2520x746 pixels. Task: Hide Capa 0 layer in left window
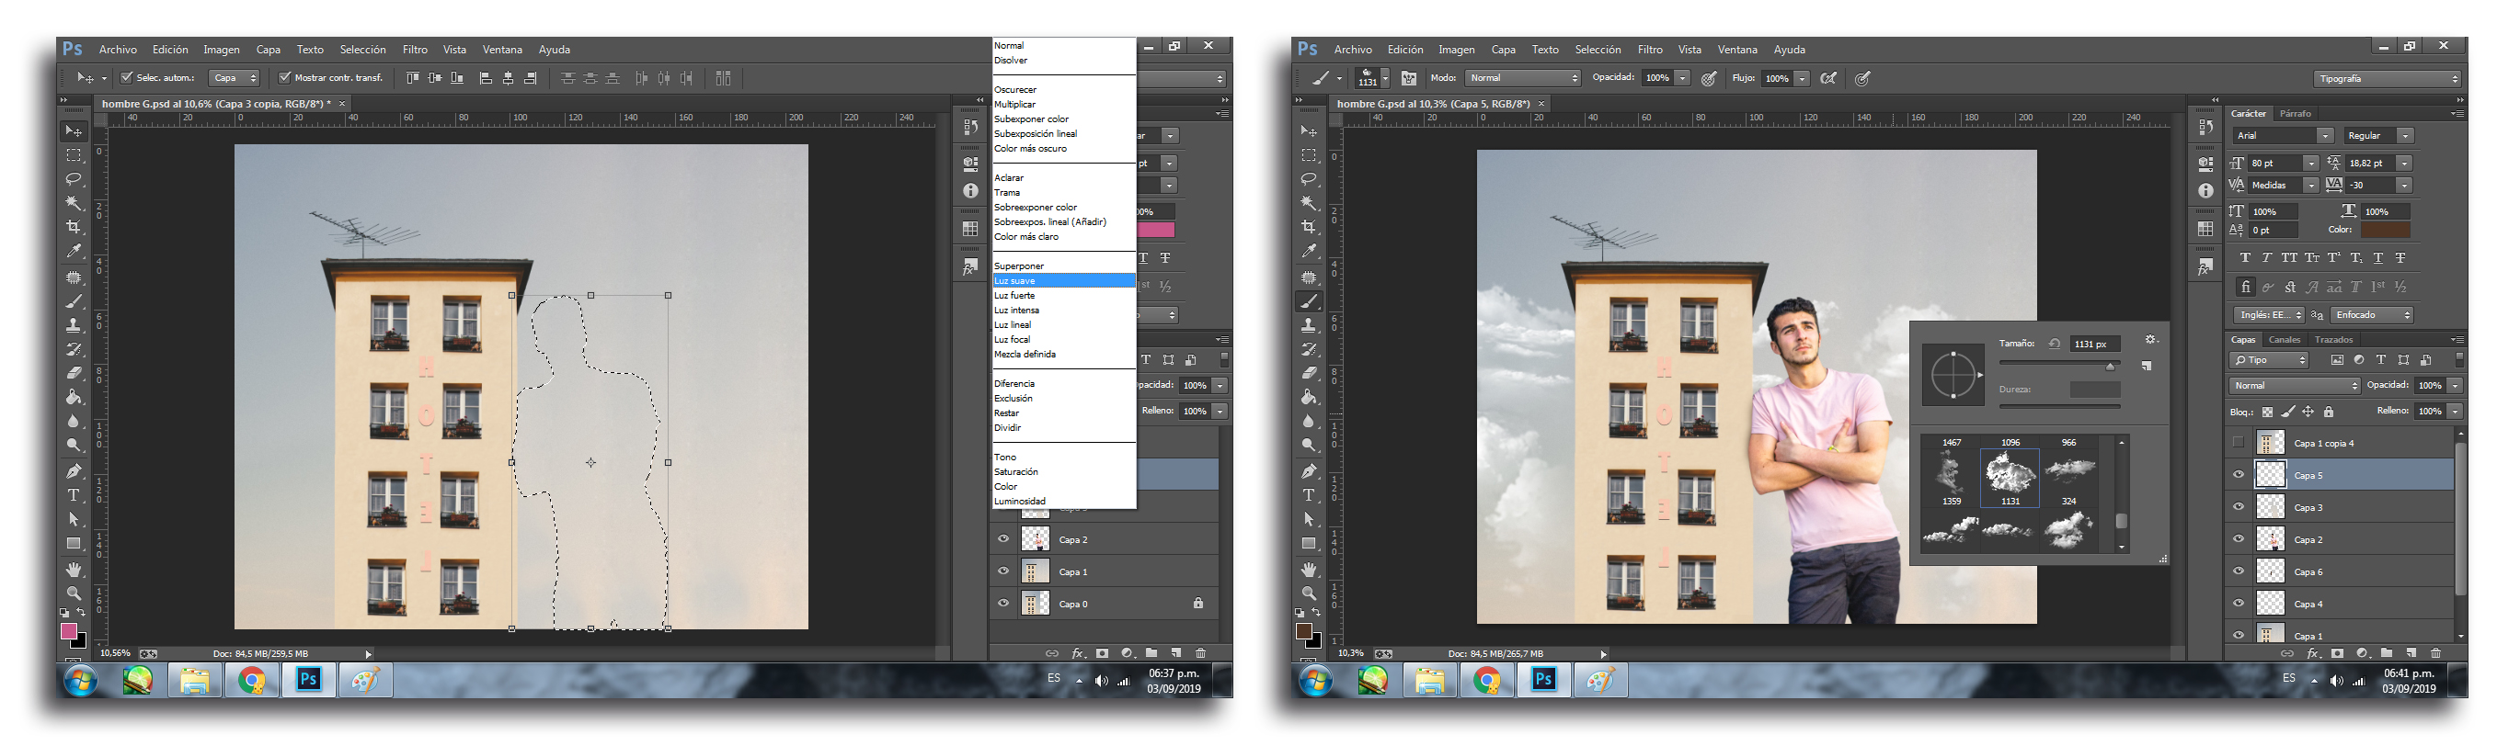1002,605
